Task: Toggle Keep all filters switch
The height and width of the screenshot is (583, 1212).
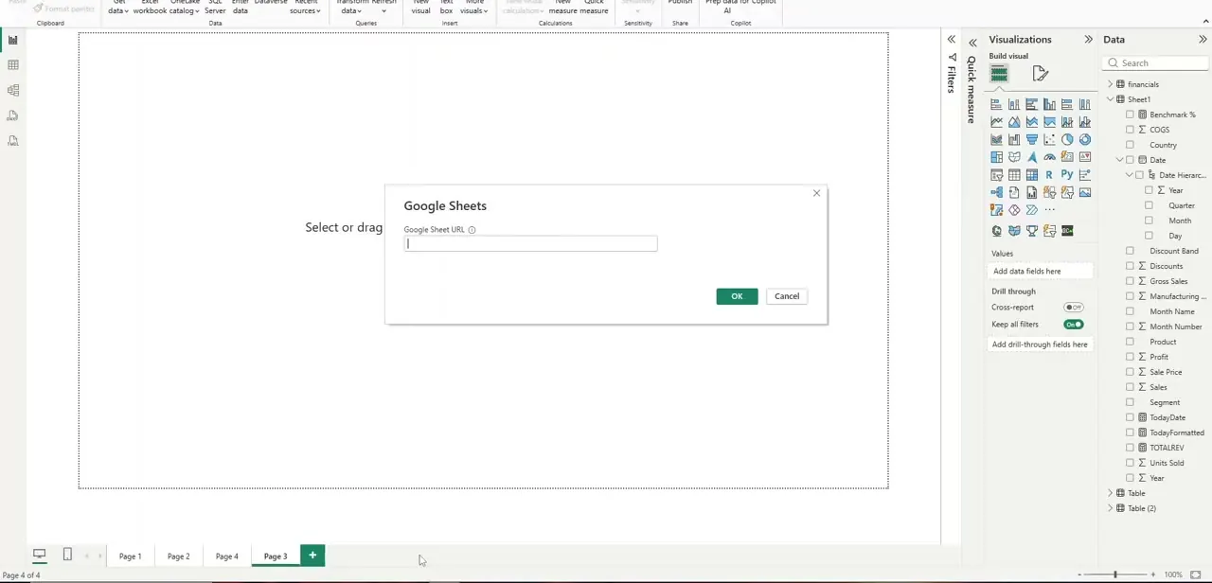Action: tap(1073, 325)
